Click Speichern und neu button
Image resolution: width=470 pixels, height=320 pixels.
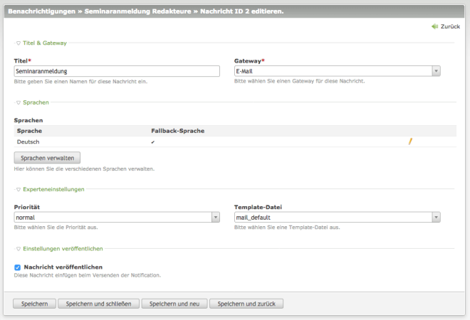click(174, 304)
